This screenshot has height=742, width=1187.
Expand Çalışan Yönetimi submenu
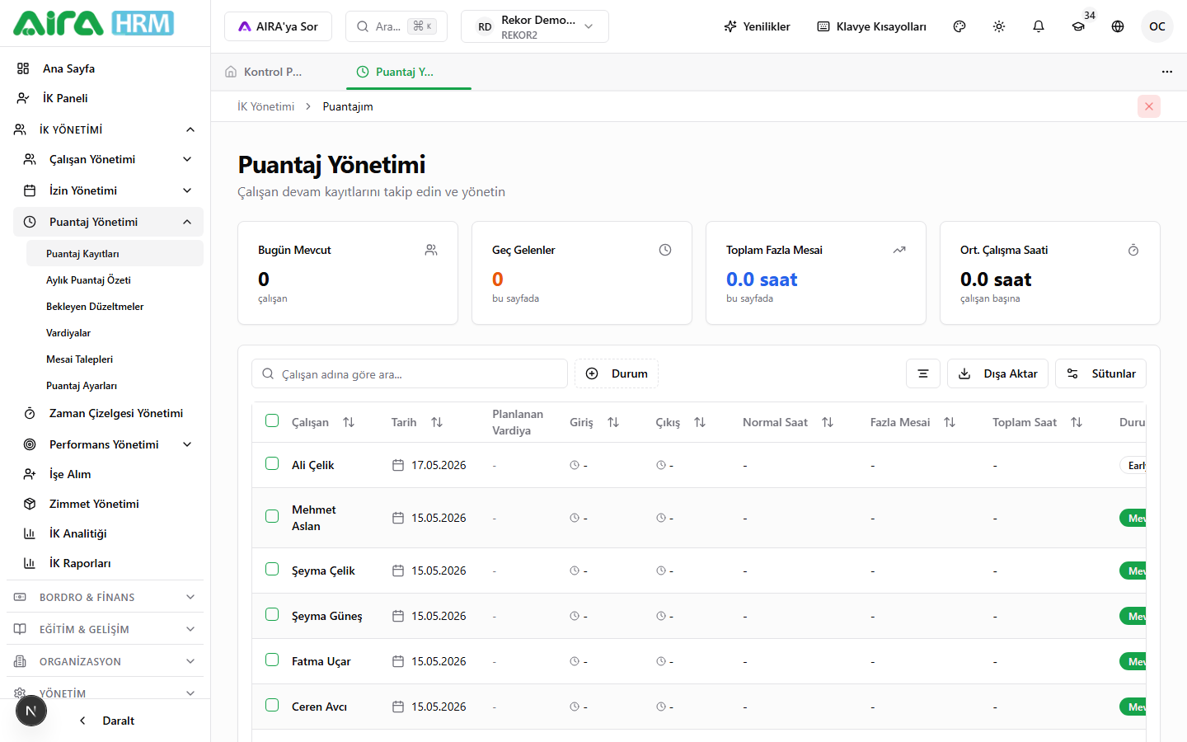108,159
